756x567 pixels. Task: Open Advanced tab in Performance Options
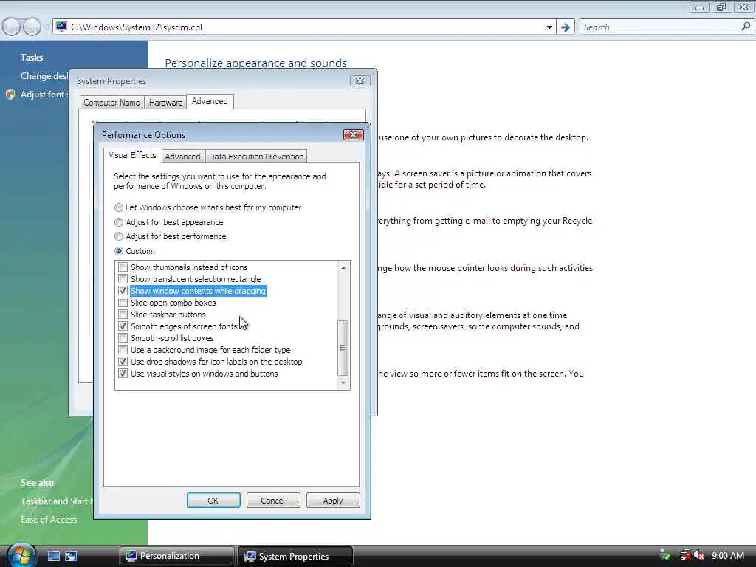pos(183,157)
